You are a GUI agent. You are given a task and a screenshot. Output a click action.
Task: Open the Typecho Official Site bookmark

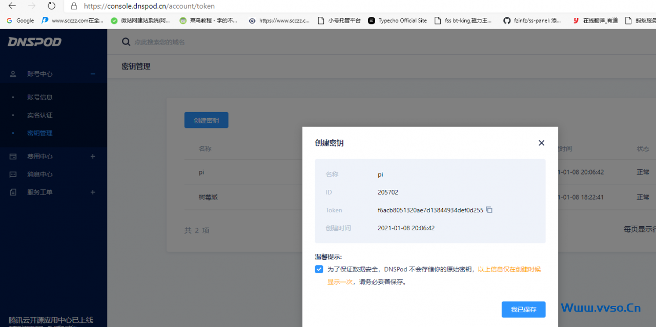(397, 20)
